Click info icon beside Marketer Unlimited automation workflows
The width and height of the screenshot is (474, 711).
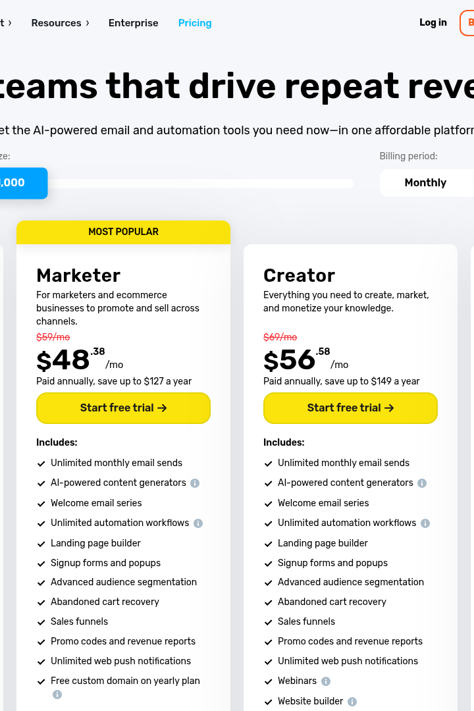[x=198, y=523]
